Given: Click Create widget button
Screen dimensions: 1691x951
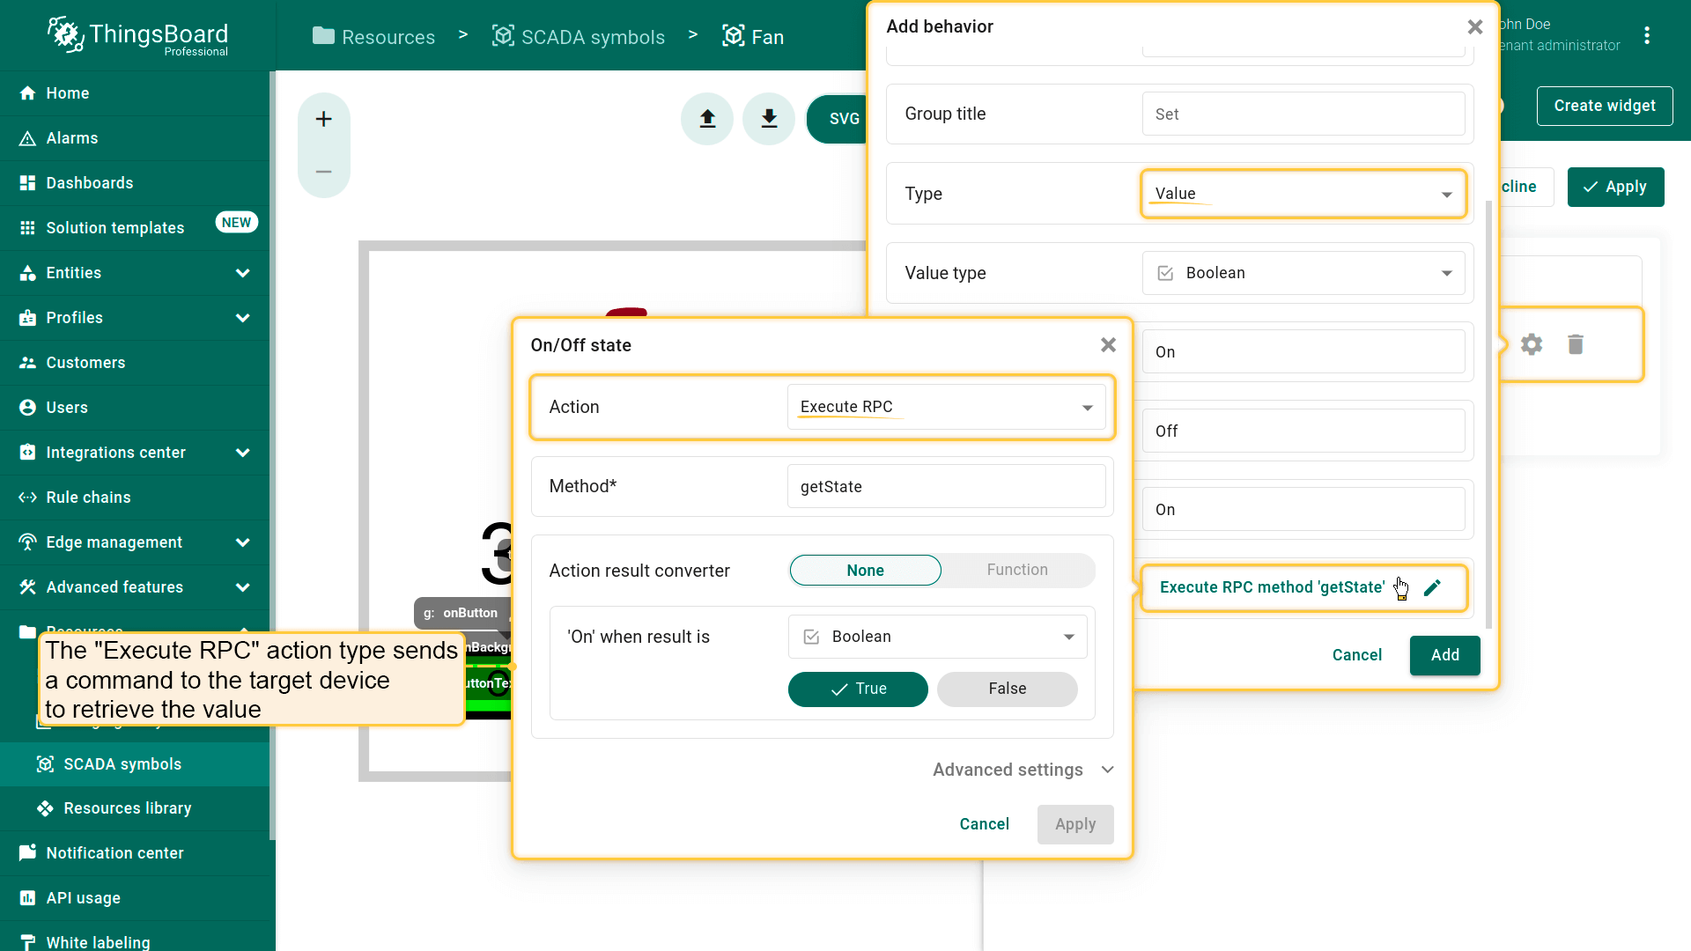Looking at the screenshot, I should pyautogui.click(x=1604, y=106).
